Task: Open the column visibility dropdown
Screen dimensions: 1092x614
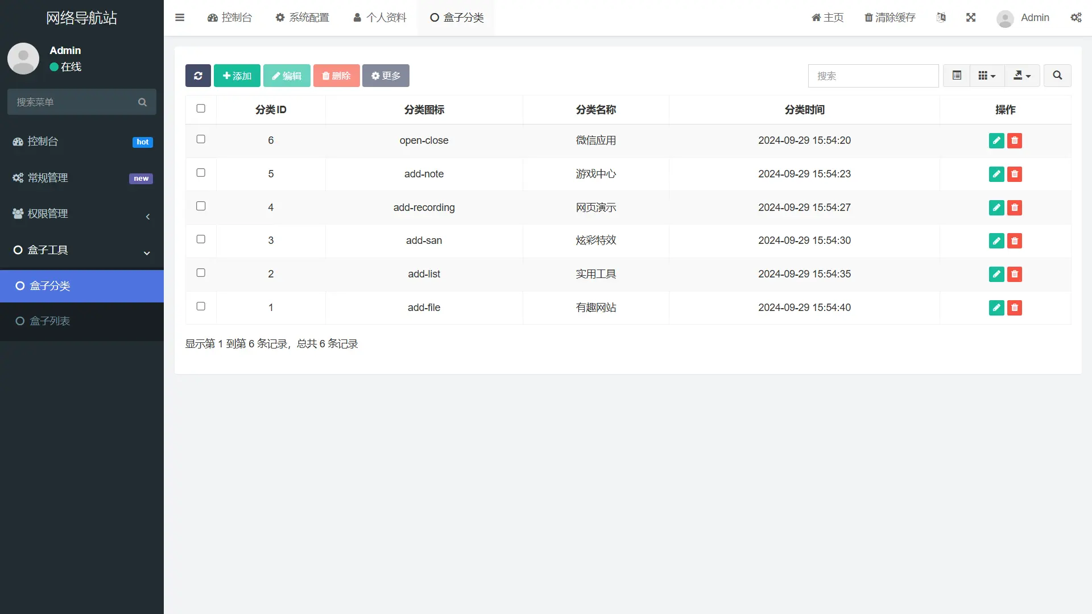Action: pyautogui.click(x=986, y=75)
